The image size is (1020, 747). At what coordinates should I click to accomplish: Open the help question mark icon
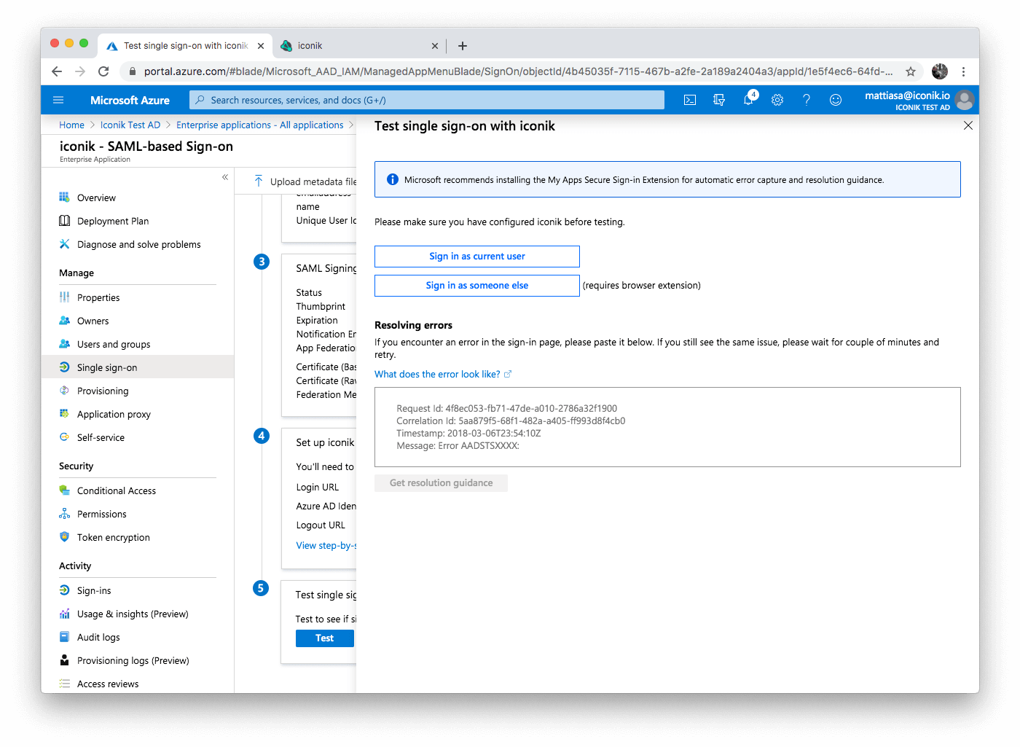tap(806, 100)
